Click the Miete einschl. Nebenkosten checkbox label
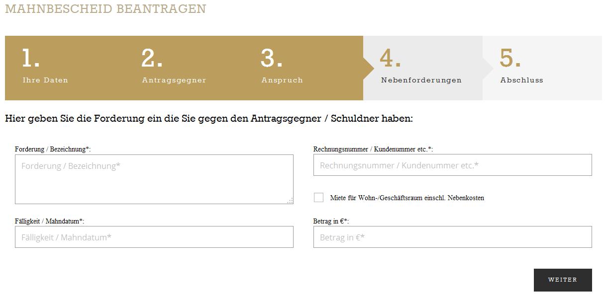The image size is (607, 297). pyautogui.click(x=406, y=198)
